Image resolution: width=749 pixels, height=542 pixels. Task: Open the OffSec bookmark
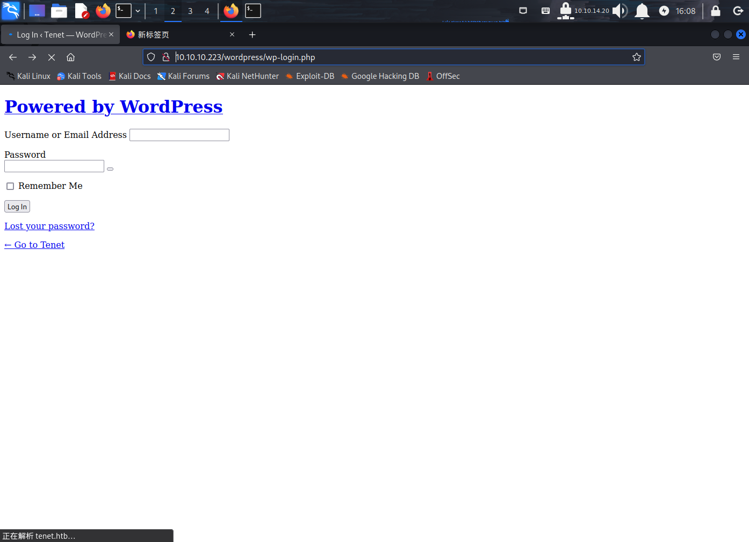point(443,76)
